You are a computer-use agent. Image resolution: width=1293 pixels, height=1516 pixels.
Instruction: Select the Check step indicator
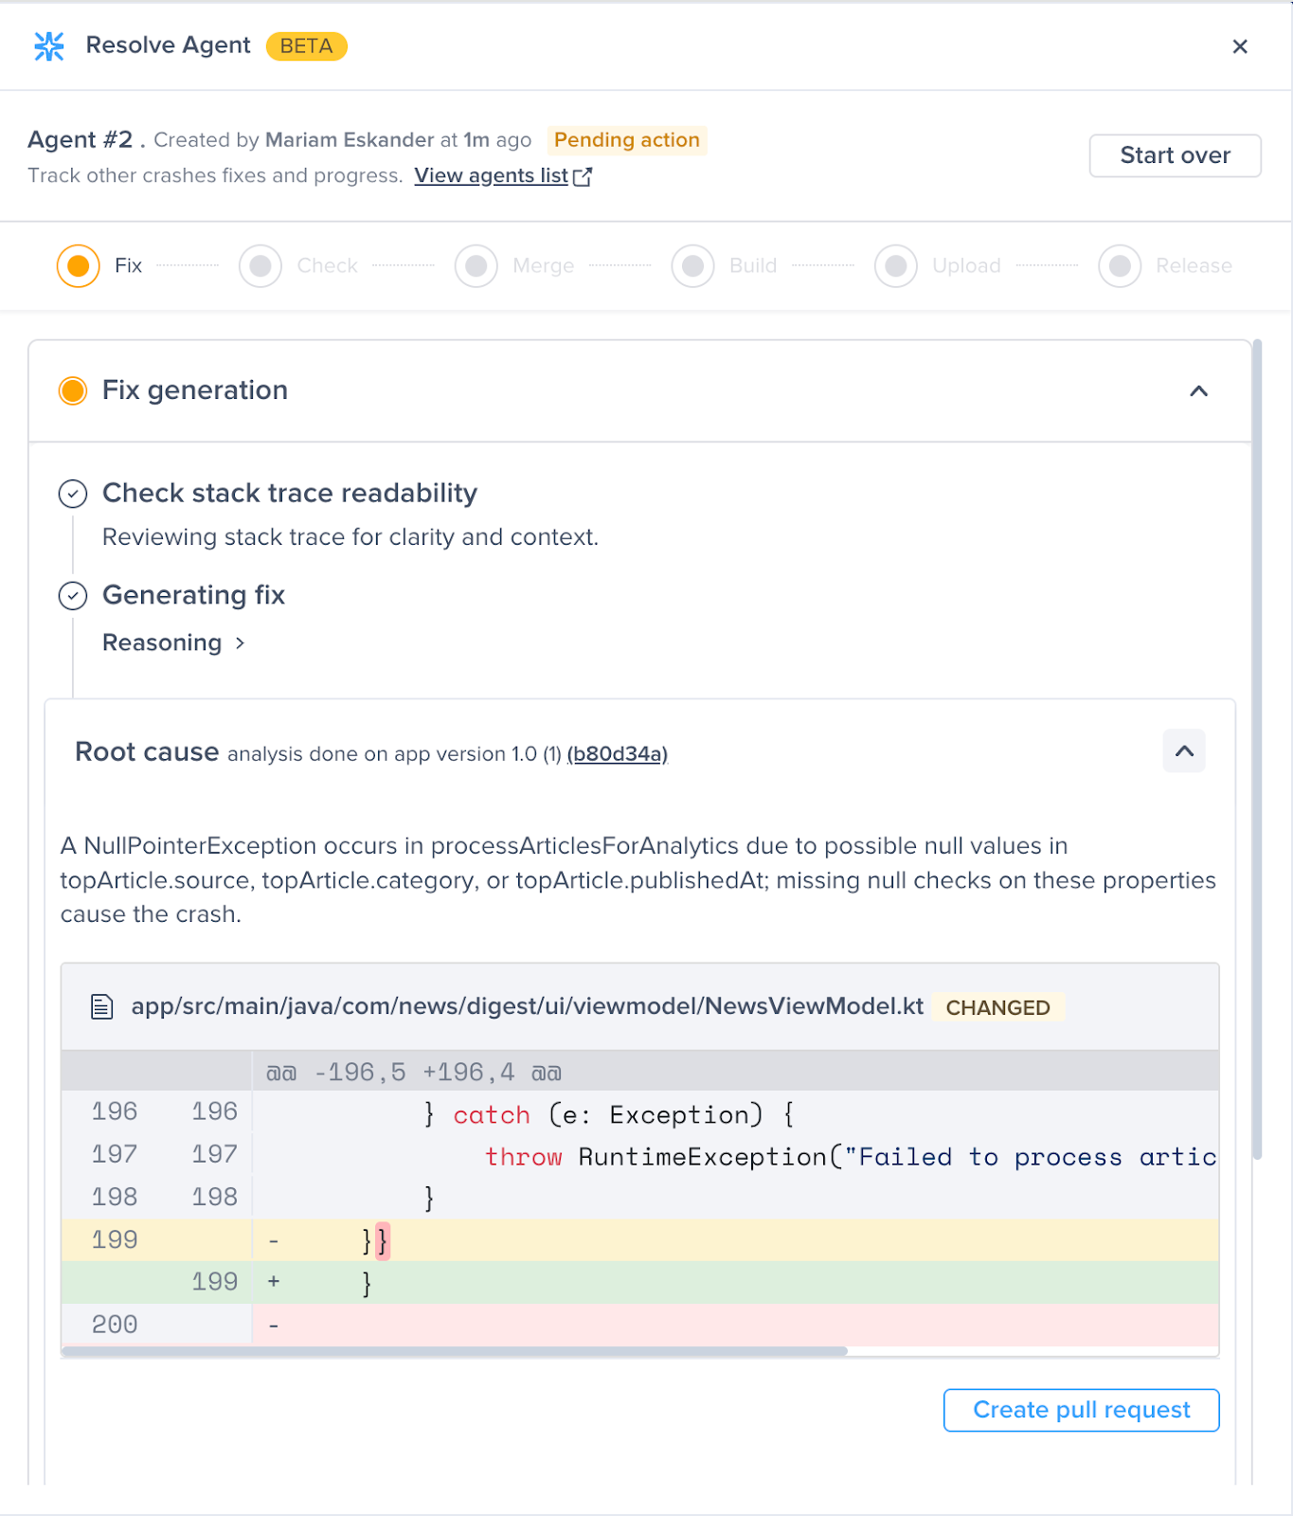click(x=260, y=266)
